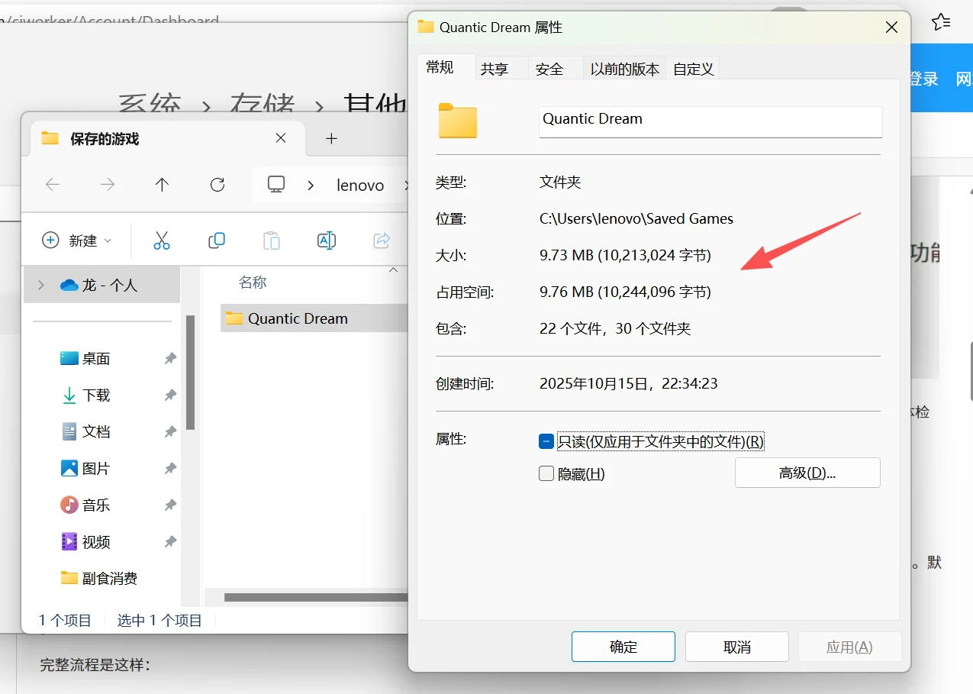Screen dimensions: 973x694
Task: Click the lenovo breadcrumb in address bar
Action: coord(360,185)
